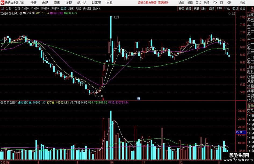
Task: Click the 虚拟成交量 indicator value
Action: point(32,103)
